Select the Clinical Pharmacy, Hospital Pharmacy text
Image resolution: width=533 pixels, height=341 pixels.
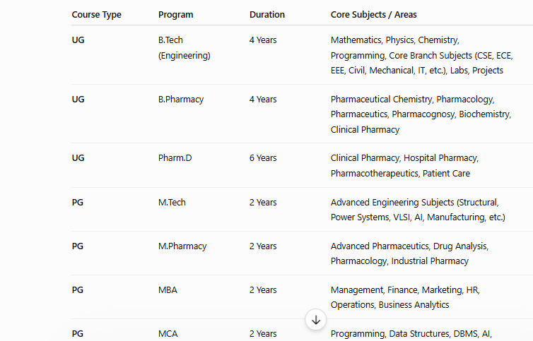404,166
